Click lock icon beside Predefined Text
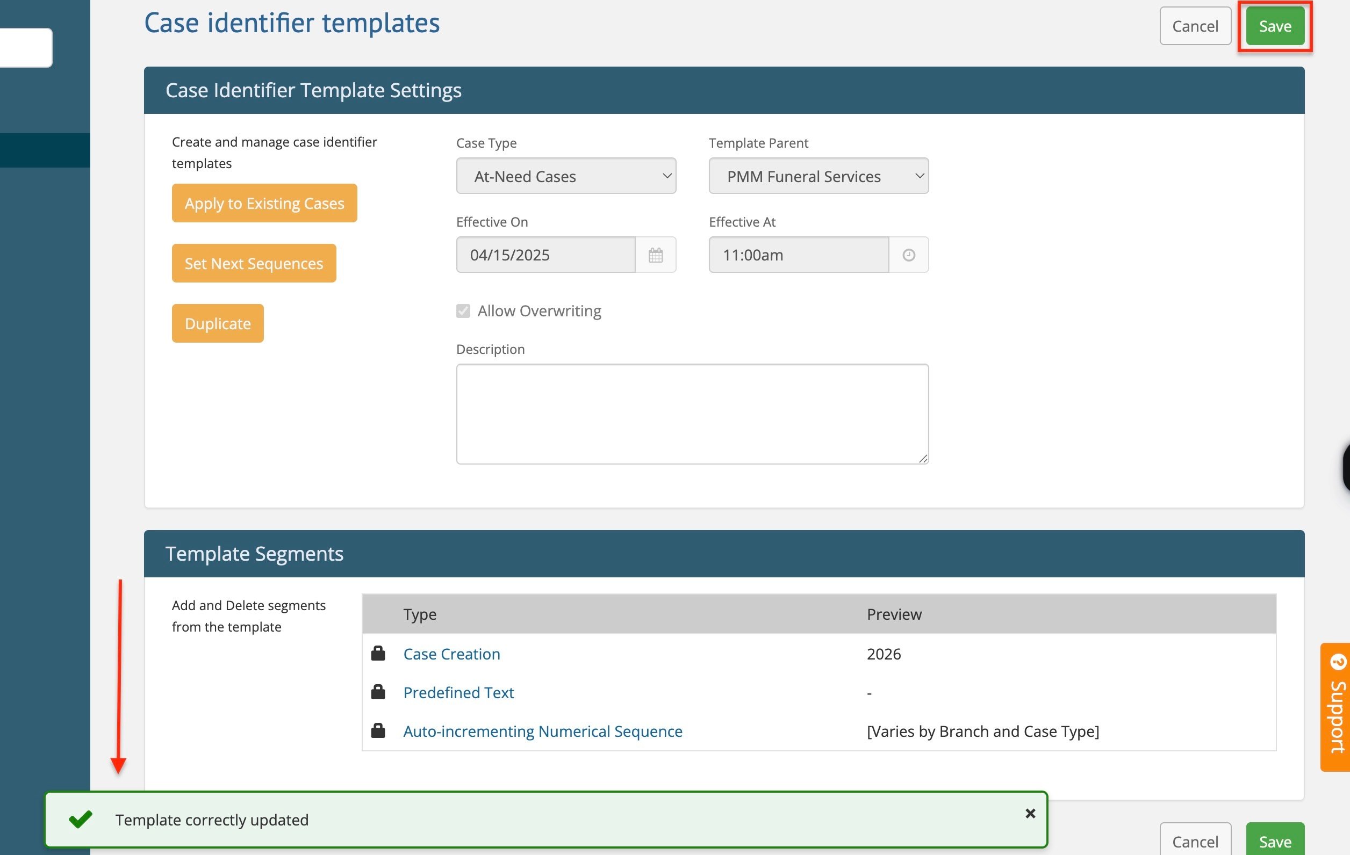 (378, 692)
